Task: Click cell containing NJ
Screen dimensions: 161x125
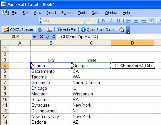Action: click(x=91, y=111)
